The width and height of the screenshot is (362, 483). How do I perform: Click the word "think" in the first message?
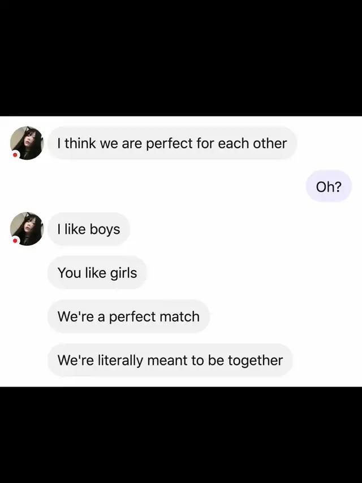(x=80, y=143)
